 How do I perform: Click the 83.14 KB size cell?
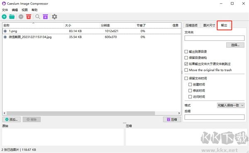pyautogui.click(x=75, y=31)
